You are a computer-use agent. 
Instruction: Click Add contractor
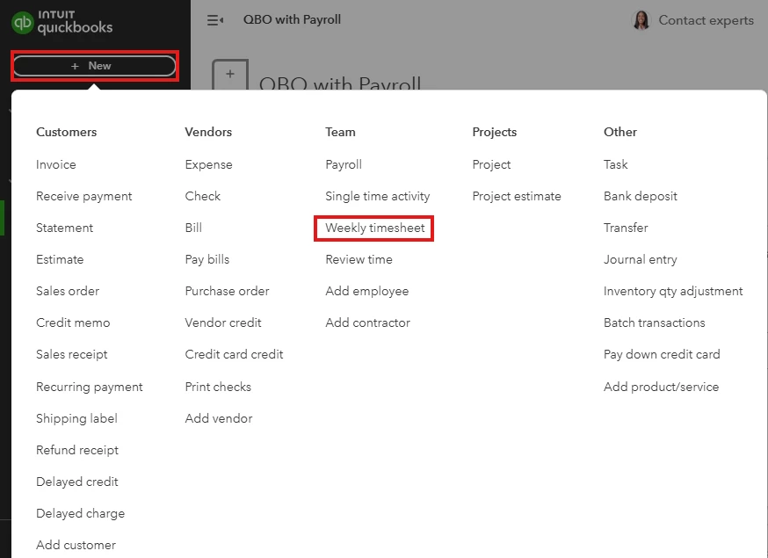(x=368, y=322)
